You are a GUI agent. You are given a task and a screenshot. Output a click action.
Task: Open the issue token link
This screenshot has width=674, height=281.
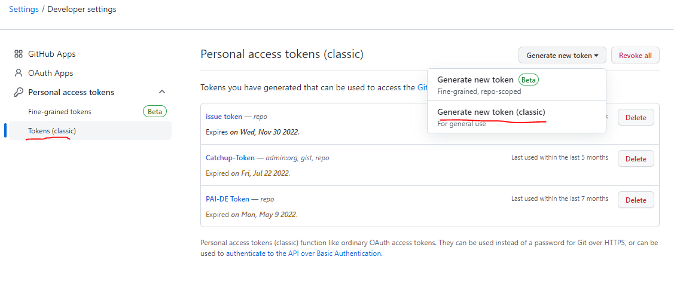click(x=224, y=117)
